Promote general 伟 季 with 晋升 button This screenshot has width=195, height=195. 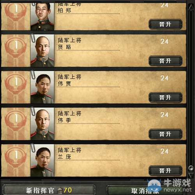[165, 134]
